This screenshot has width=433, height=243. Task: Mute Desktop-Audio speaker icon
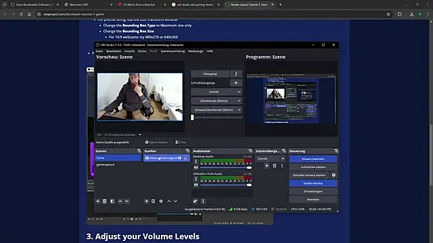[196, 167]
